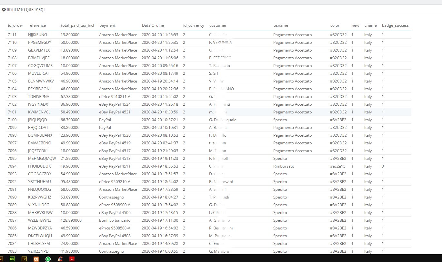Select amount 54.900000 in row 7106

click(70, 73)
